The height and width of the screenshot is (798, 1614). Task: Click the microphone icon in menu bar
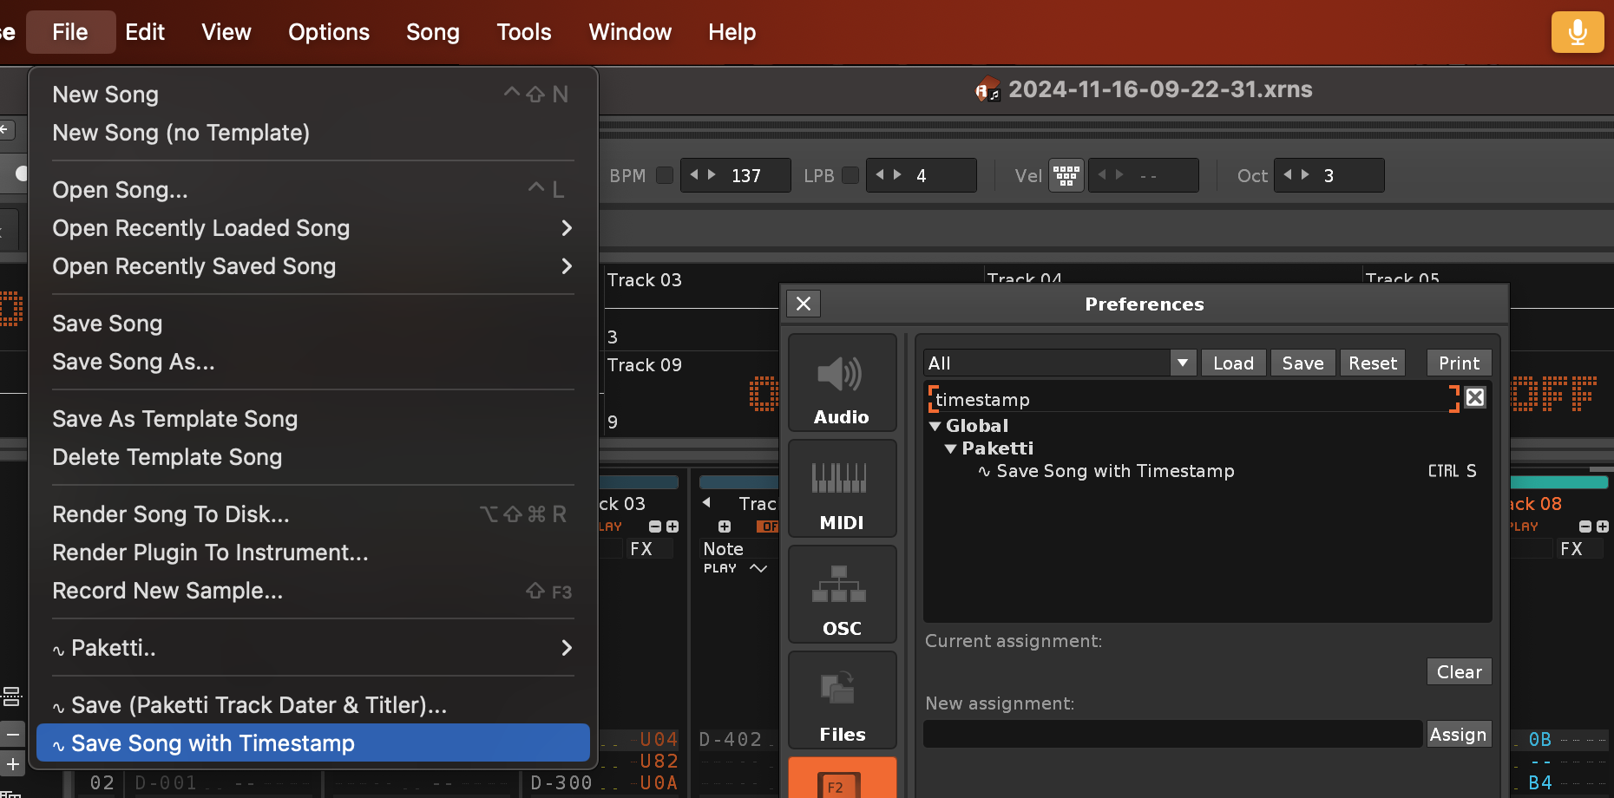[x=1577, y=33]
